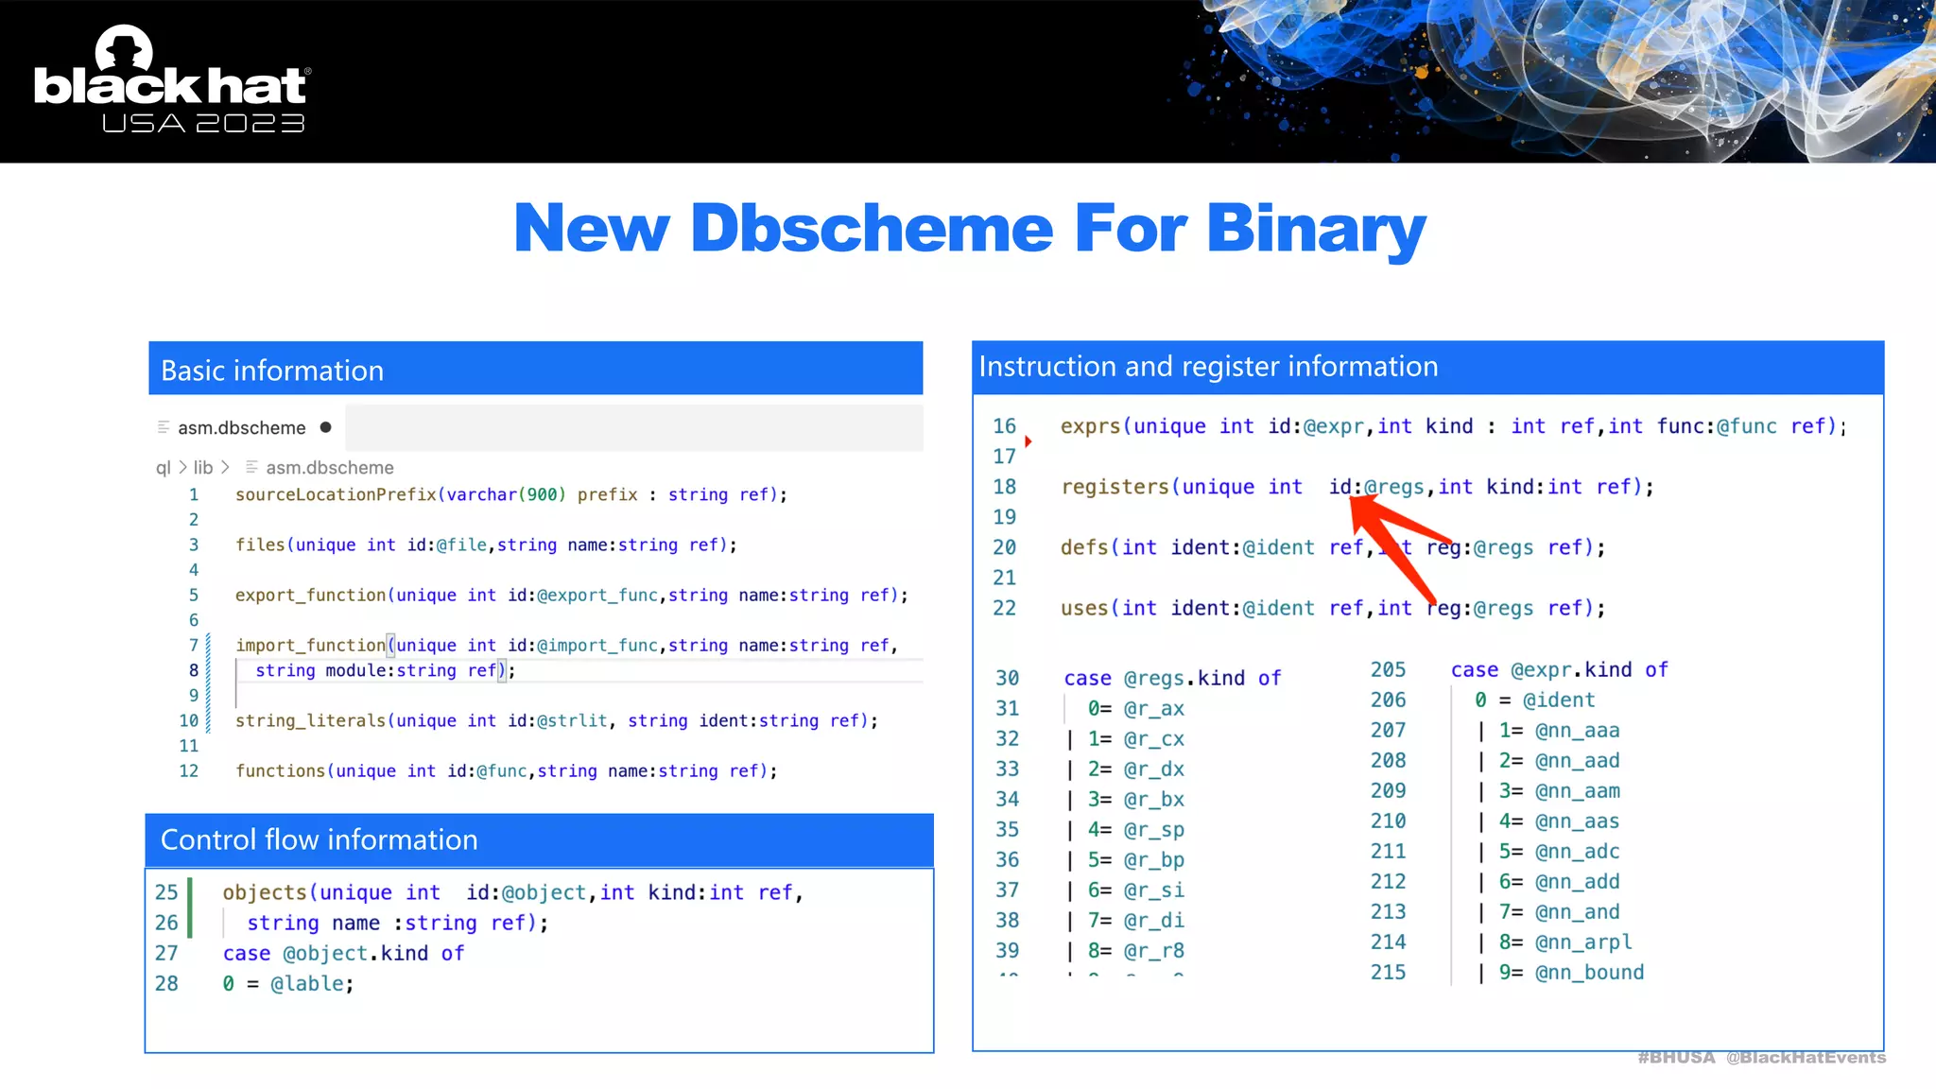This screenshot has width=1936, height=1089.
Task: Click the chevron after lib in breadcrumb
Action: (x=225, y=467)
